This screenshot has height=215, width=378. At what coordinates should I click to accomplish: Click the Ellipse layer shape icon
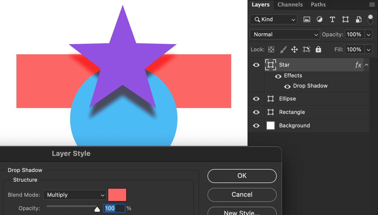click(x=271, y=99)
